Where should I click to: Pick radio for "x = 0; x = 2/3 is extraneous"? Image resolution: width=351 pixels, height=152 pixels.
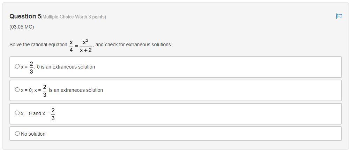coord(17,89)
